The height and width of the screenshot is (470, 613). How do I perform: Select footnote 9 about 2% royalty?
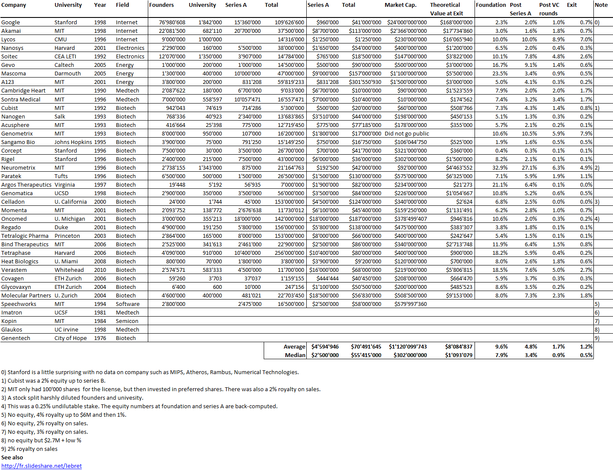coord(29,449)
